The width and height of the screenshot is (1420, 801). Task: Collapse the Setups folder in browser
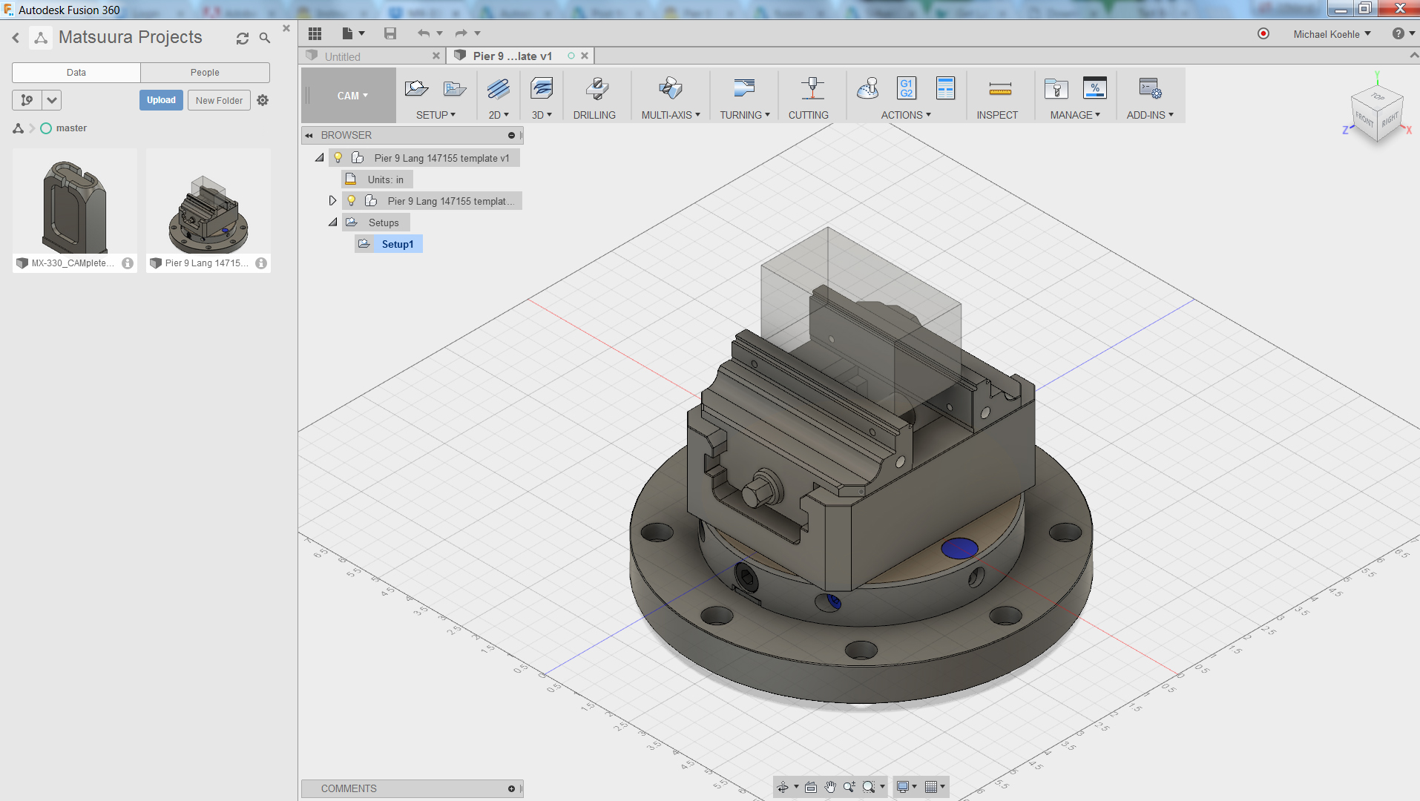[332, 222]
